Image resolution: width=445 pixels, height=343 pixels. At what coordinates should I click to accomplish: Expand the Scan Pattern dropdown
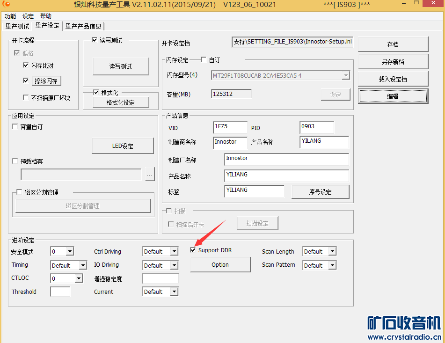point(332,265)
